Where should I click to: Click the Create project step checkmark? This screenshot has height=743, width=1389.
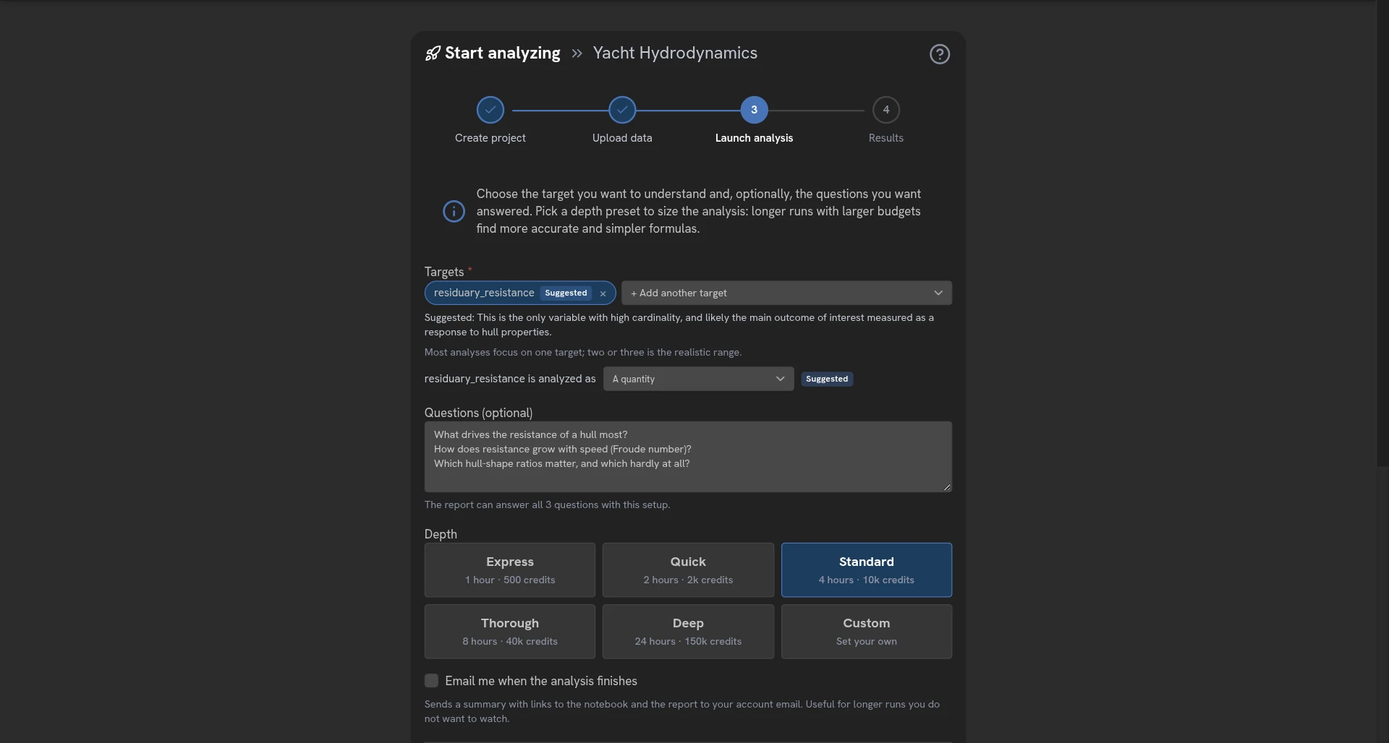490,110
